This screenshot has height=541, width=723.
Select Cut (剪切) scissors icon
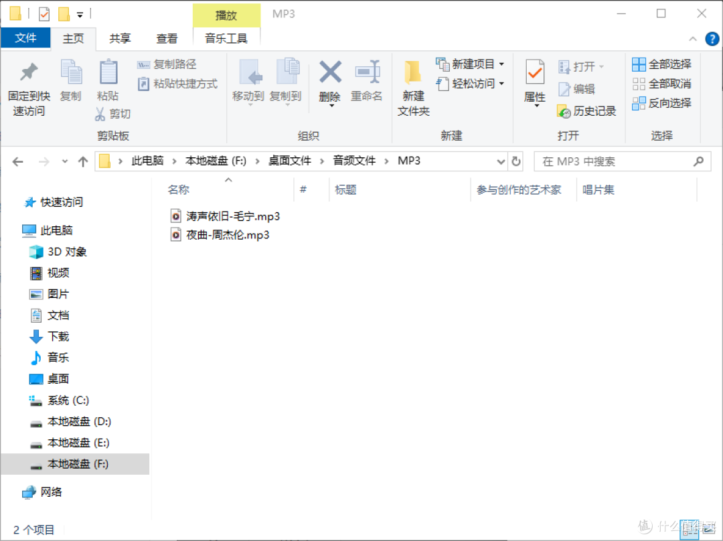(100, 114)
